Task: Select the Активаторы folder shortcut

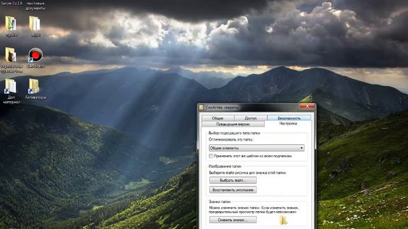Action: click(x=36, y=89)
